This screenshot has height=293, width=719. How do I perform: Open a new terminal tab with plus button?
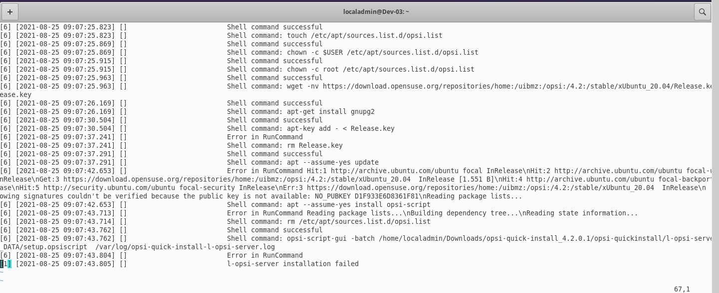[x=10, y=11]
